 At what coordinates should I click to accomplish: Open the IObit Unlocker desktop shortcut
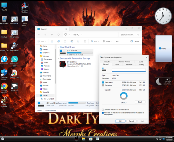(4, 102)
